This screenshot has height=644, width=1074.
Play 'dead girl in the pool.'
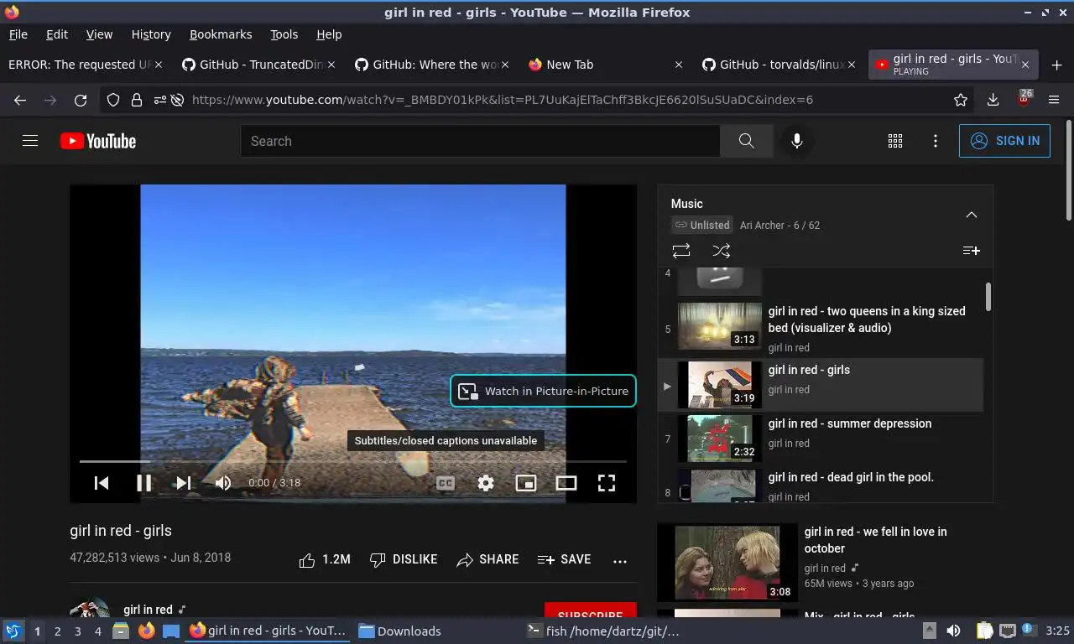[x=821, y=486]
